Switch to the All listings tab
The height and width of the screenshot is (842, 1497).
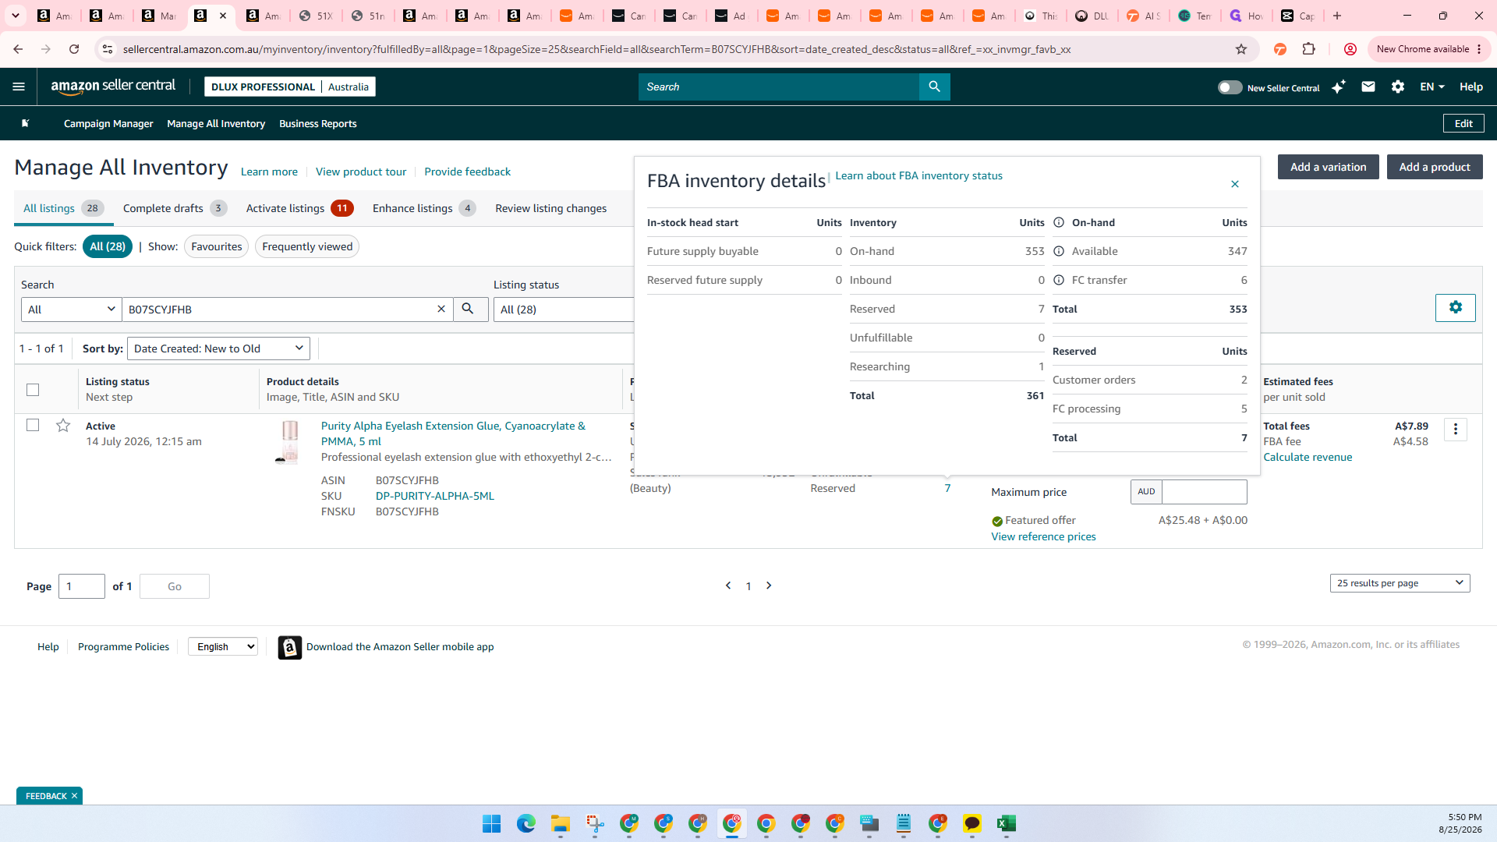point(63,208)
